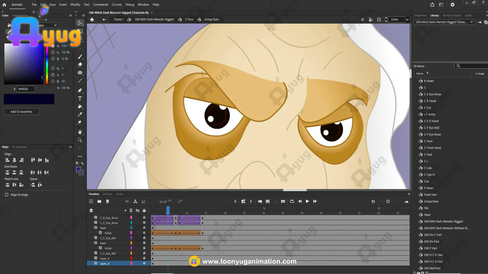Screen dimensions: 488x274
Task: Open the stage zoom percentage dropdown
Action: pos(407,20)
